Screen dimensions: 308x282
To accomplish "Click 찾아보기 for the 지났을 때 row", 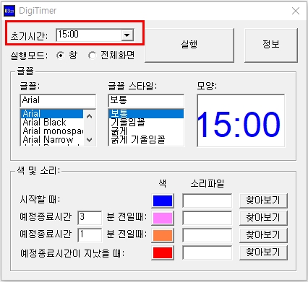I will click(x=263, y=252).
